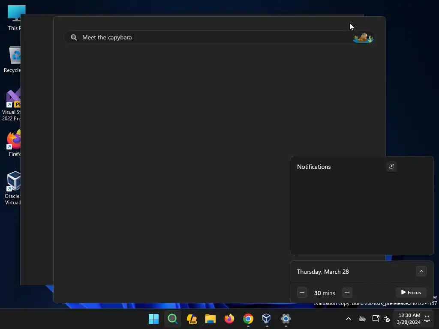Open VirtualBox from the taskbar
Image resolution: width=439 pixels, height=329 pixels.
(x=267, y=319)
